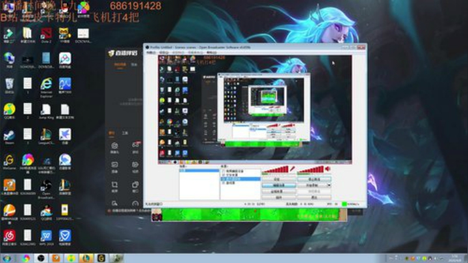Adjust the microphone volume bars in OBS
Viewport: 468px width, 263px height.
pyautogui.click(x=276, y=170)
